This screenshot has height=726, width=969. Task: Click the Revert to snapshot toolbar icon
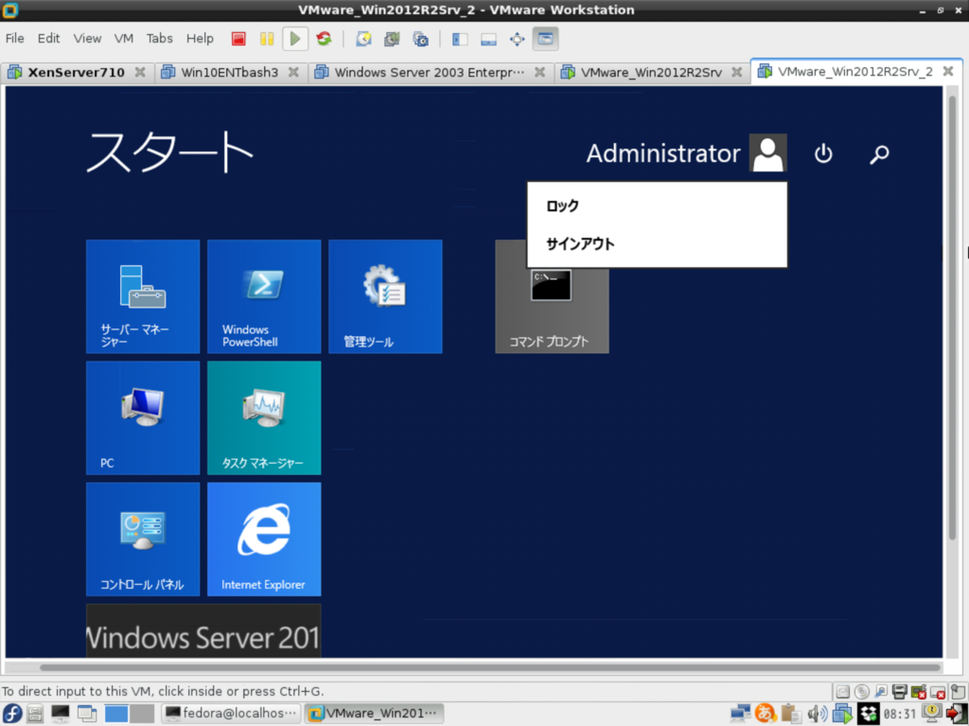coord(392,39)
